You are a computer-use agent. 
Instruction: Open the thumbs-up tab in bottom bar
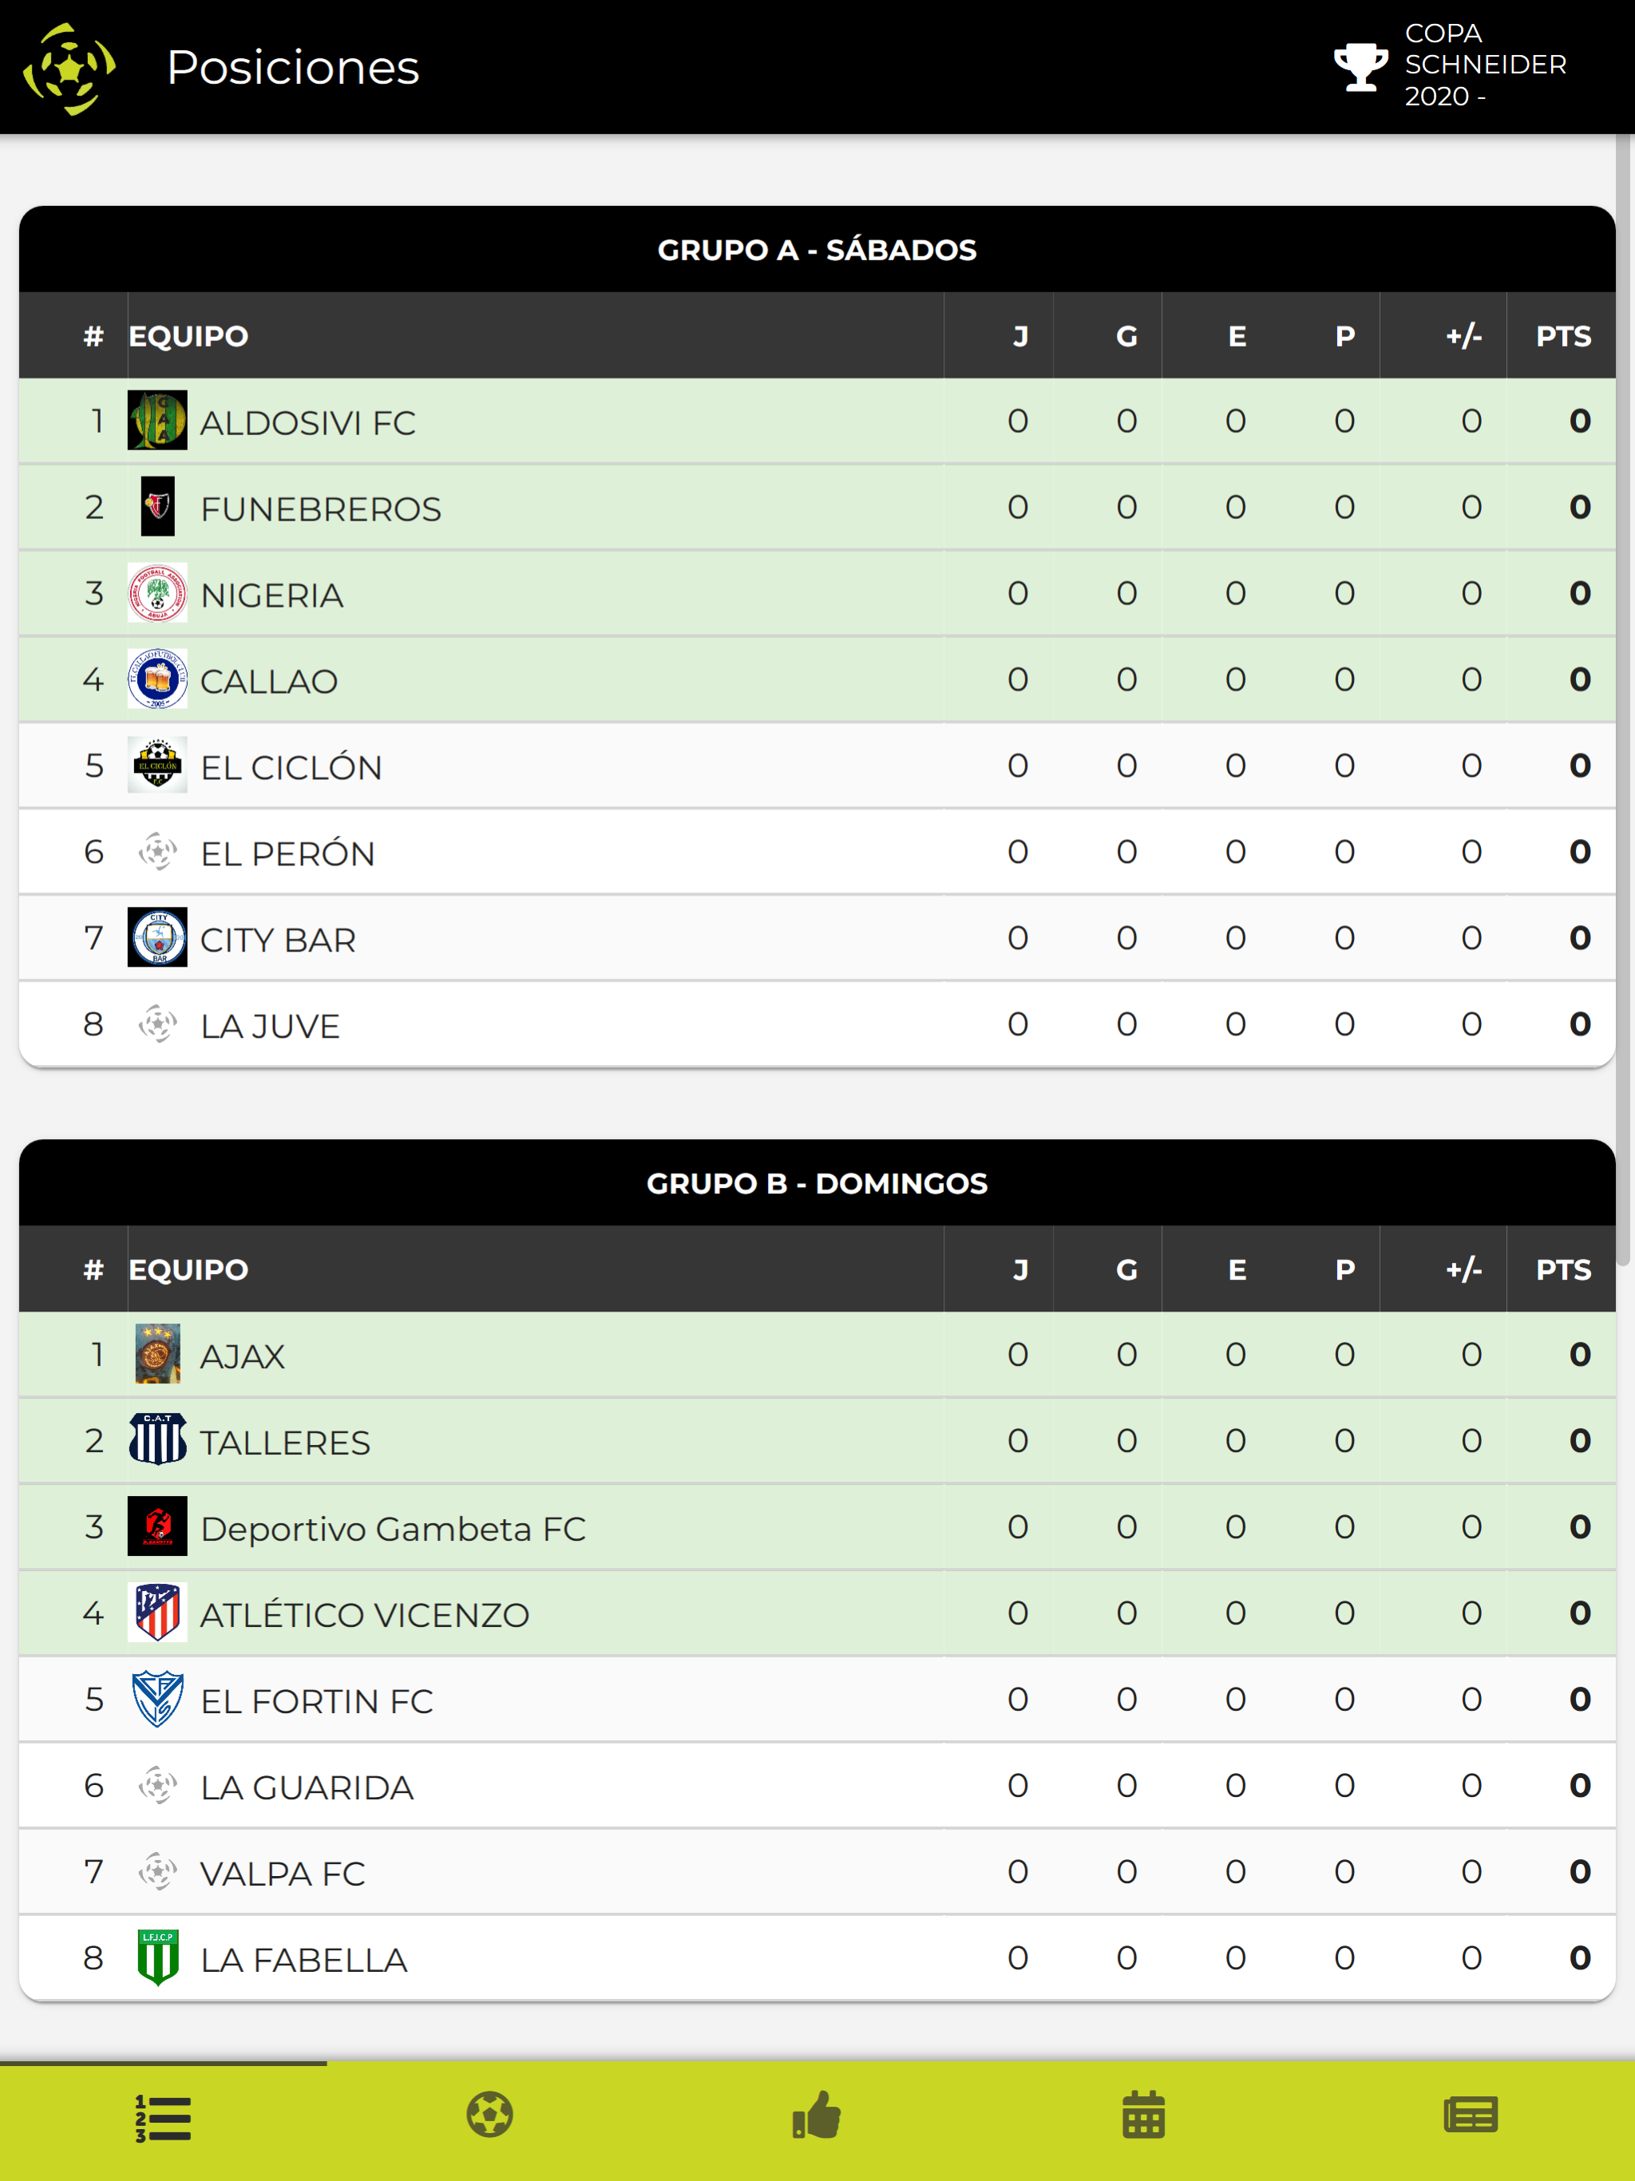[817, 2115]
